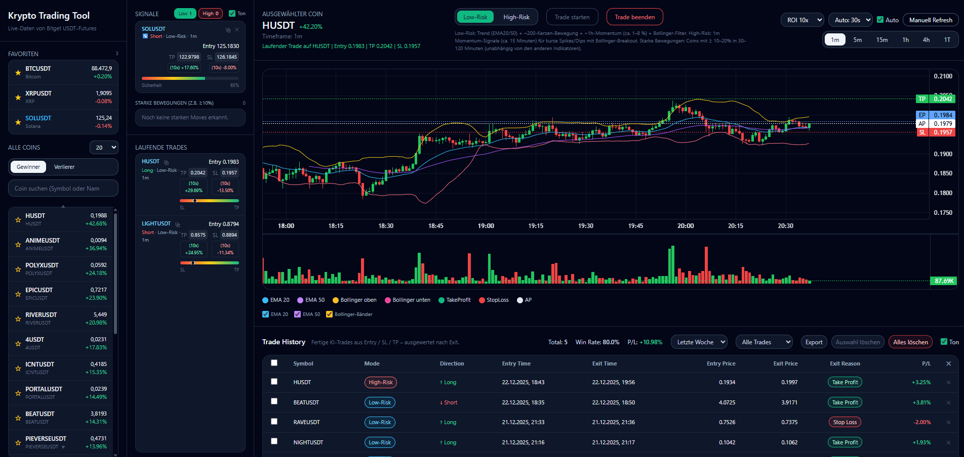
Task: Toggle the EMA 50 checkbox
Action: click(298, 314)
